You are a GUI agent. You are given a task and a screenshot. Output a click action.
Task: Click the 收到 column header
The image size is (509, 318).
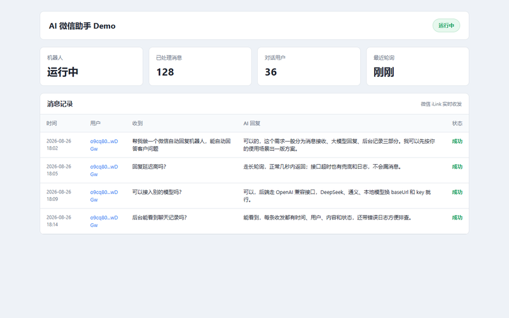coord(137,123)
